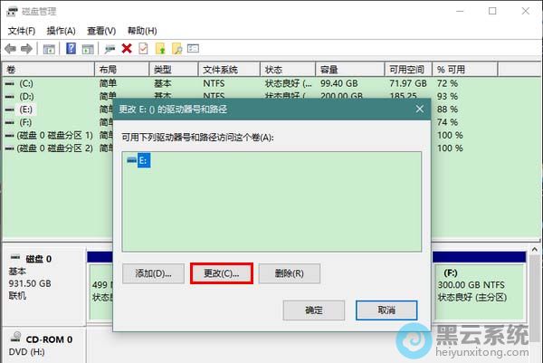This screenshot has height=363, width=543.
Task: Open the 文件(F) menu
Action: click(x=22, y=30)
